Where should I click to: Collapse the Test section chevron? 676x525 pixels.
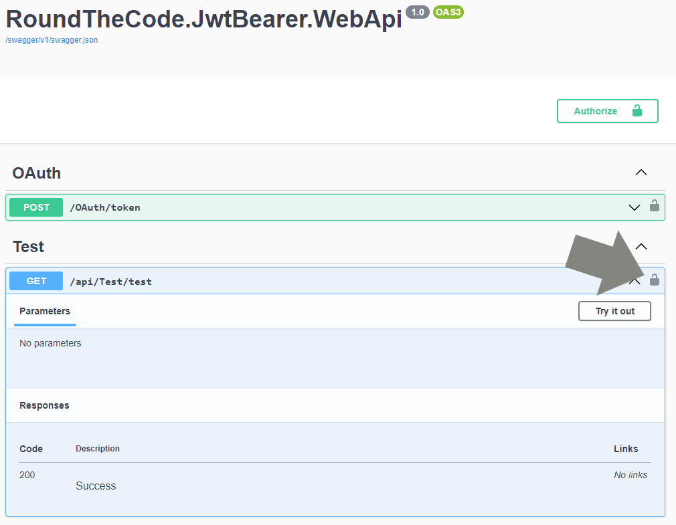[641, 246]
